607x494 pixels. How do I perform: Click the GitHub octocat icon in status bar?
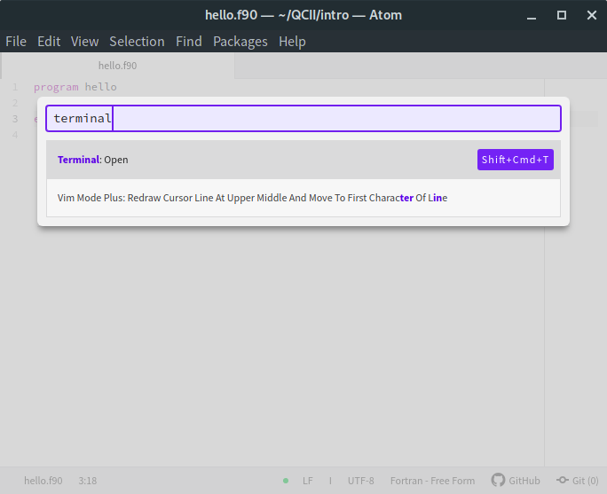(498, 480)
